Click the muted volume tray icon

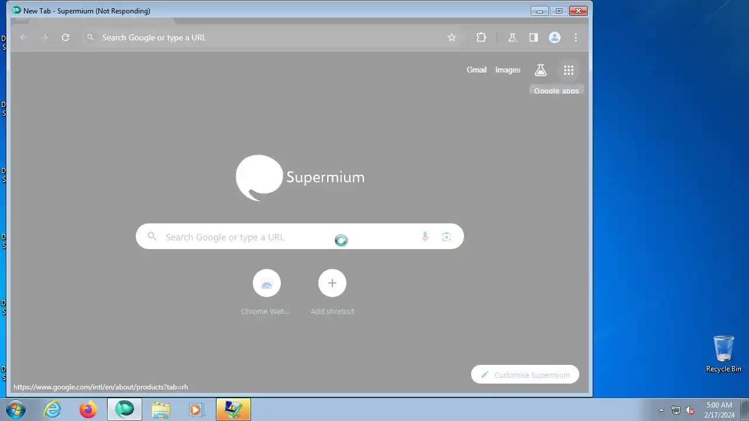(x=690, y=410)
